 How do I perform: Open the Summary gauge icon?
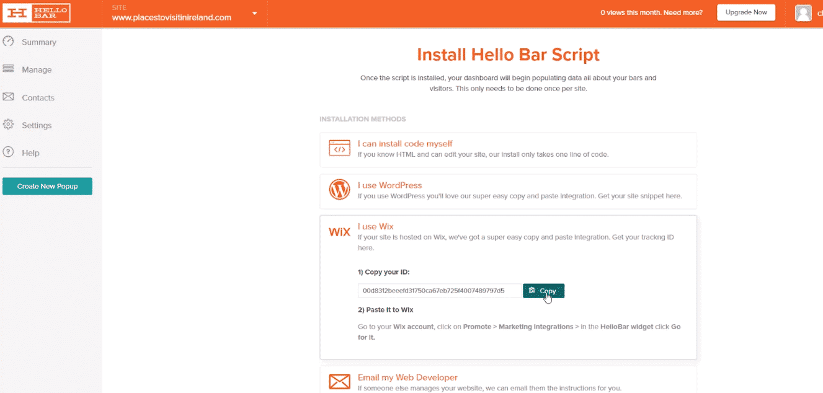[8, 42]
